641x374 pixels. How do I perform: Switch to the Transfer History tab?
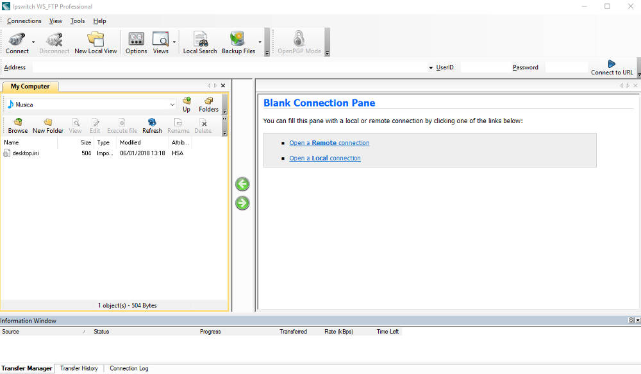79,368
